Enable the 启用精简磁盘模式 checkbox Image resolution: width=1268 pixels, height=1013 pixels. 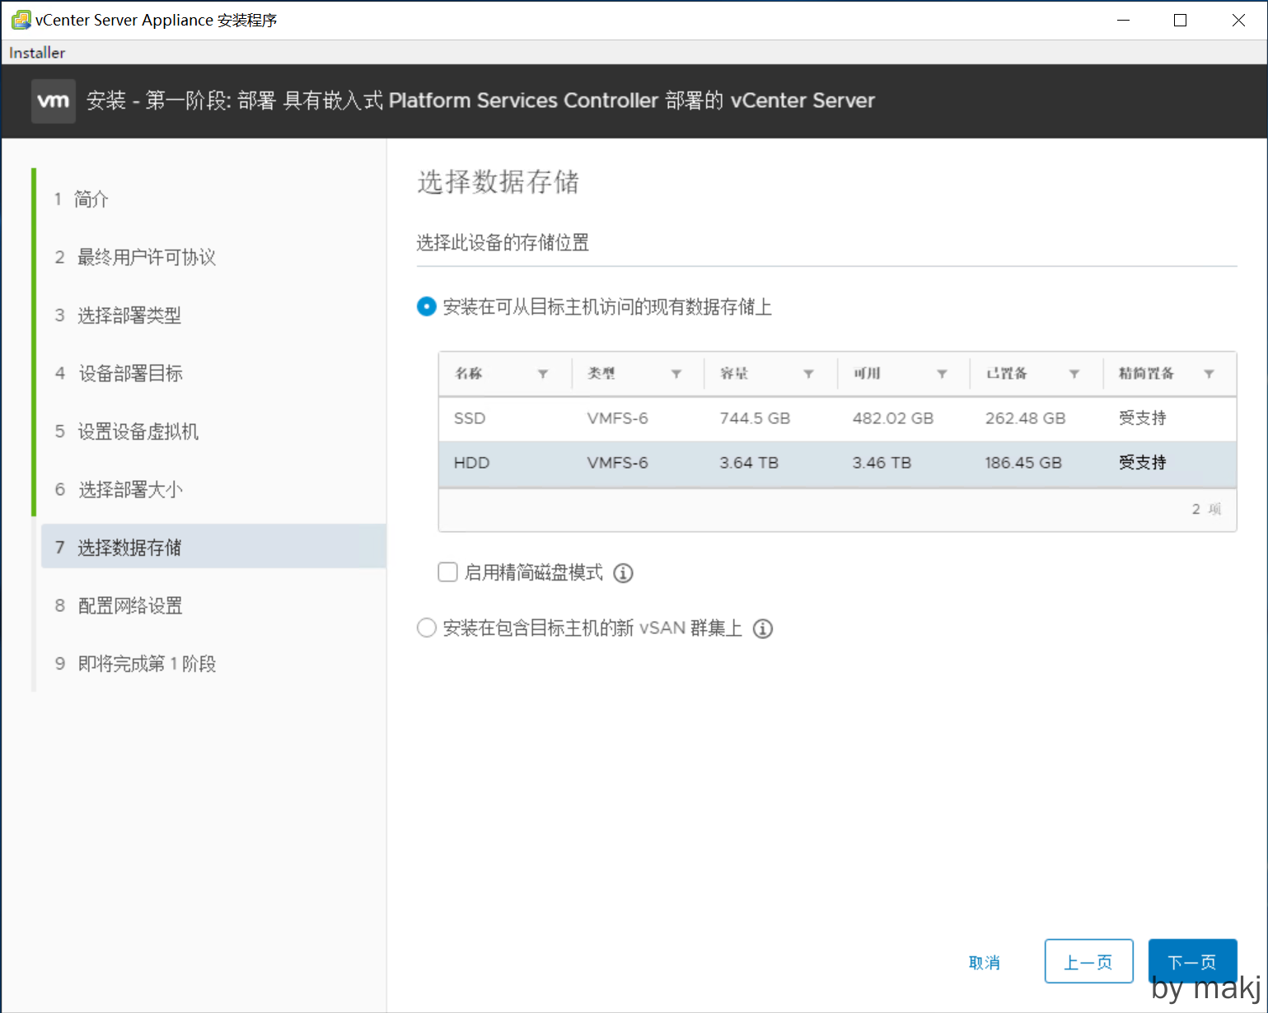tap(448, 572)
